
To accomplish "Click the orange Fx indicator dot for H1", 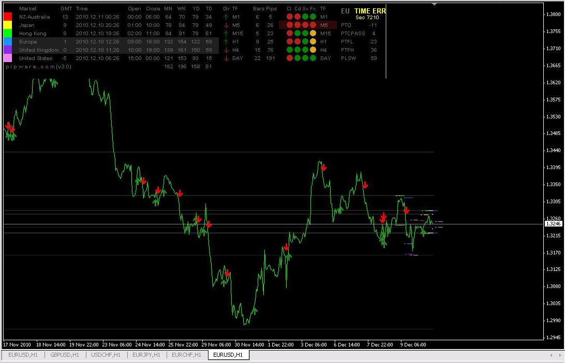I will [313, 41].
